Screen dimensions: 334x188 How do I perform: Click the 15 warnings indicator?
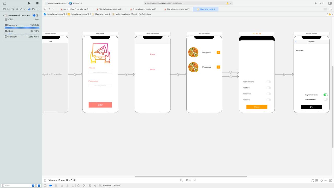click(229, 3)
